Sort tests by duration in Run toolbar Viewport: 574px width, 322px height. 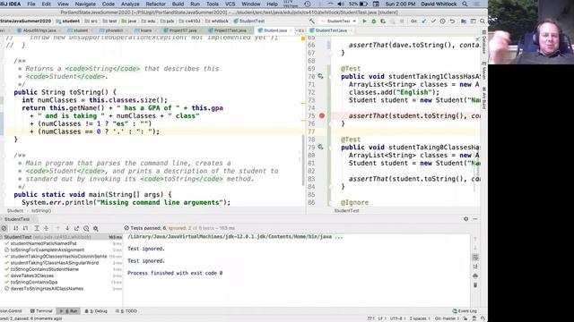point(25,228)
